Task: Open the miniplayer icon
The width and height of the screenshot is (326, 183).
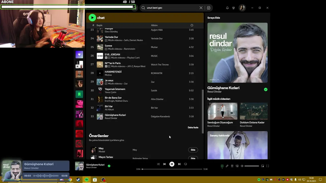Action: point(263,166)
